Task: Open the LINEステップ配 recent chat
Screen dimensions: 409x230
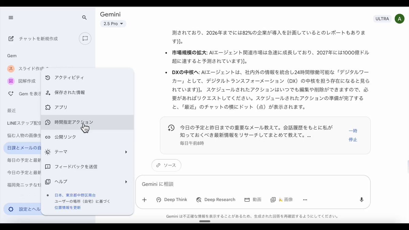Action: click(24, 123)
